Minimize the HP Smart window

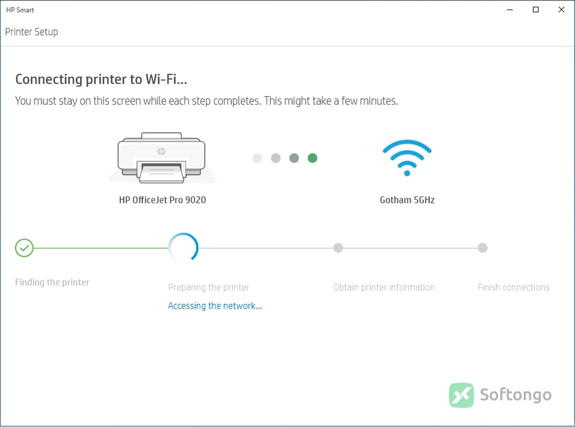(x=510, y=10)
